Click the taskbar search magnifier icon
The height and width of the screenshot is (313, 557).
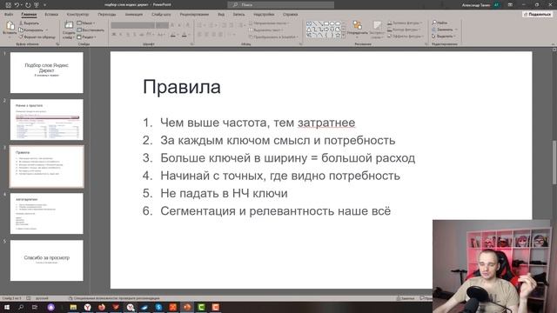21,307
